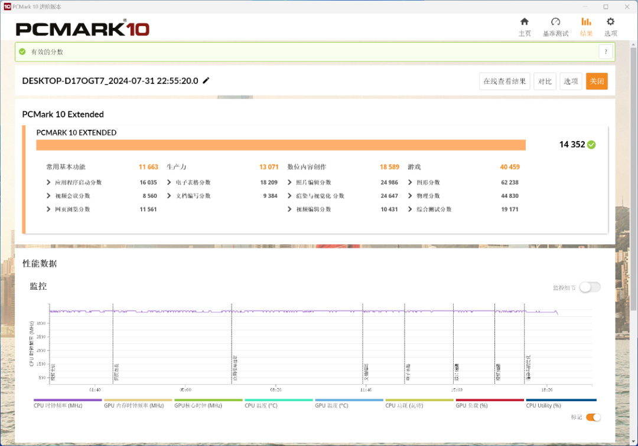This screenshot has width=638, height=446.
Task: Click the green check icon in 有效的分数 banner
Action: click(22, 51)
